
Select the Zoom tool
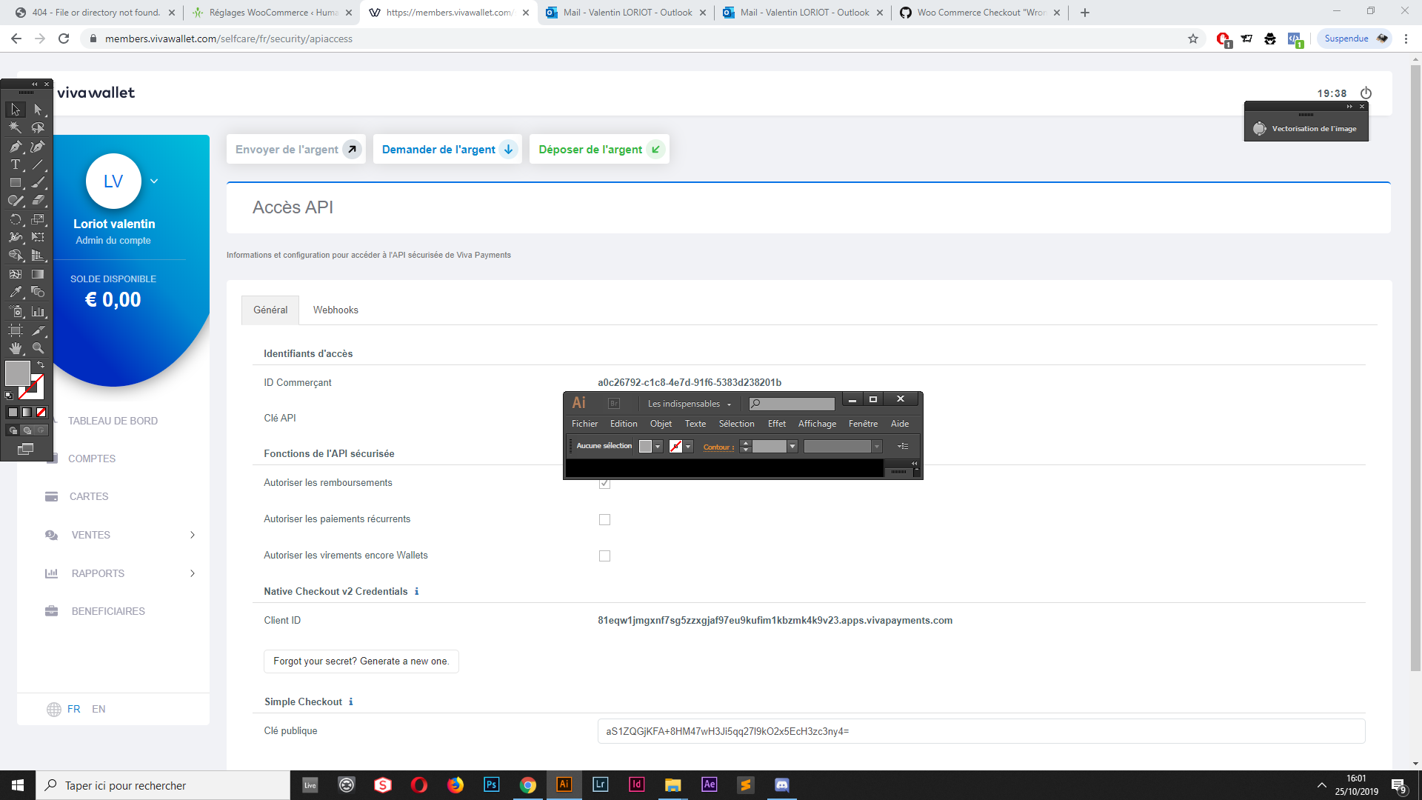37,348
